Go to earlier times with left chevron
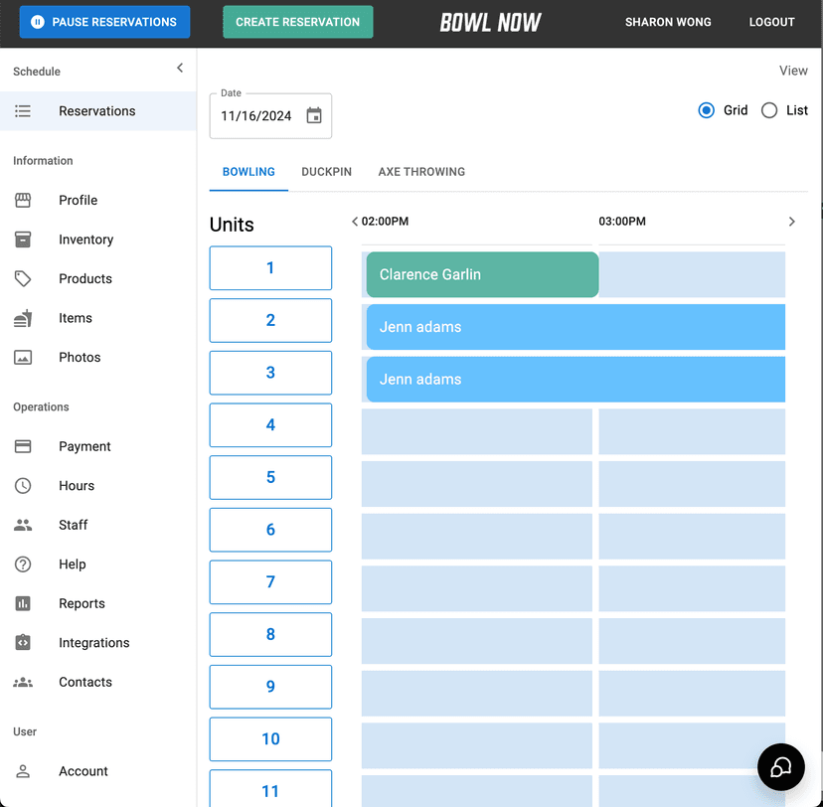Image resolution: width=823 pixels, height=807 pixels. click(355, 222)
